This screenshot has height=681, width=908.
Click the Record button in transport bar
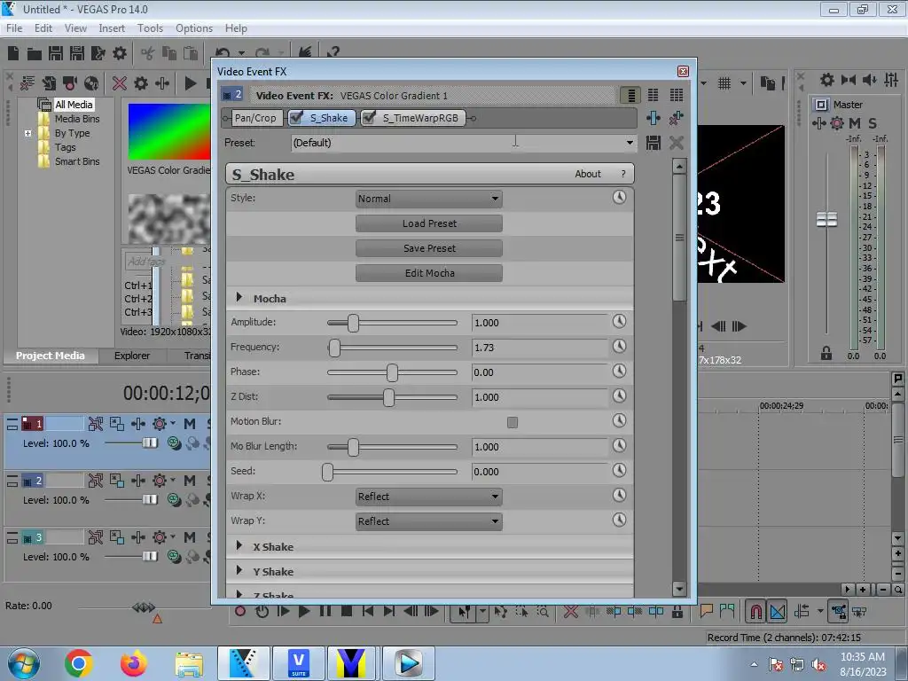click(x=240, y=611)
